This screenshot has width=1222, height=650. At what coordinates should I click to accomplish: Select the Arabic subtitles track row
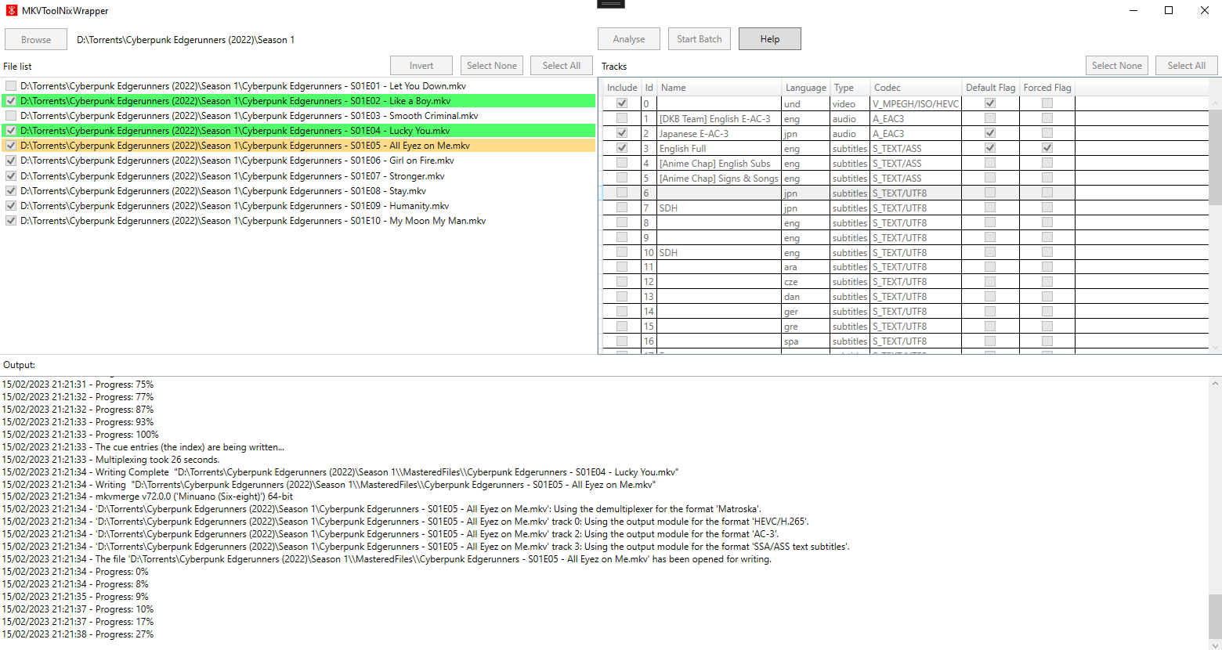[744, 266]
